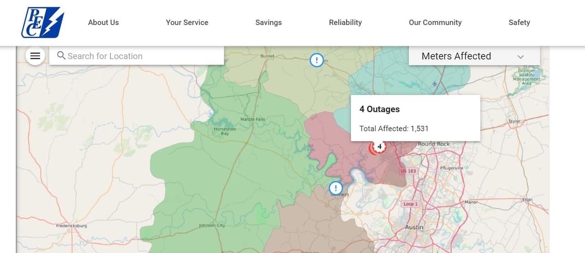Open the Your Service menu

[x=187, y=22]
